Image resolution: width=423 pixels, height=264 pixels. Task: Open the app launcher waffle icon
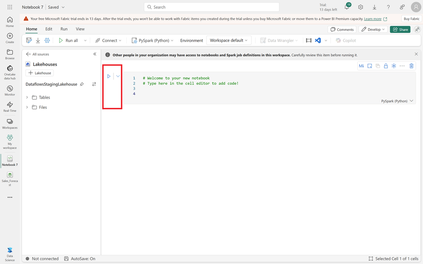tap(10, 7)
